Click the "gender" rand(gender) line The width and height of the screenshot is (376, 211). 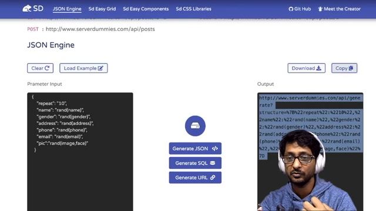point(63,117)
